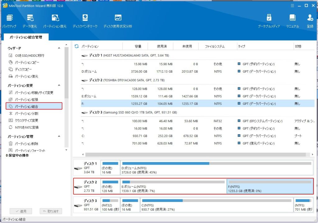
Task: Click the 取り消す (Undo) button
Action: point(51,211)
